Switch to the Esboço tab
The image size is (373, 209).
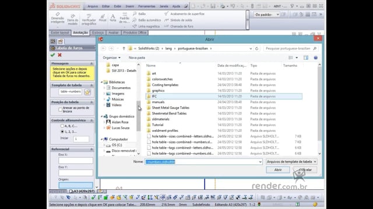(98, 33)
